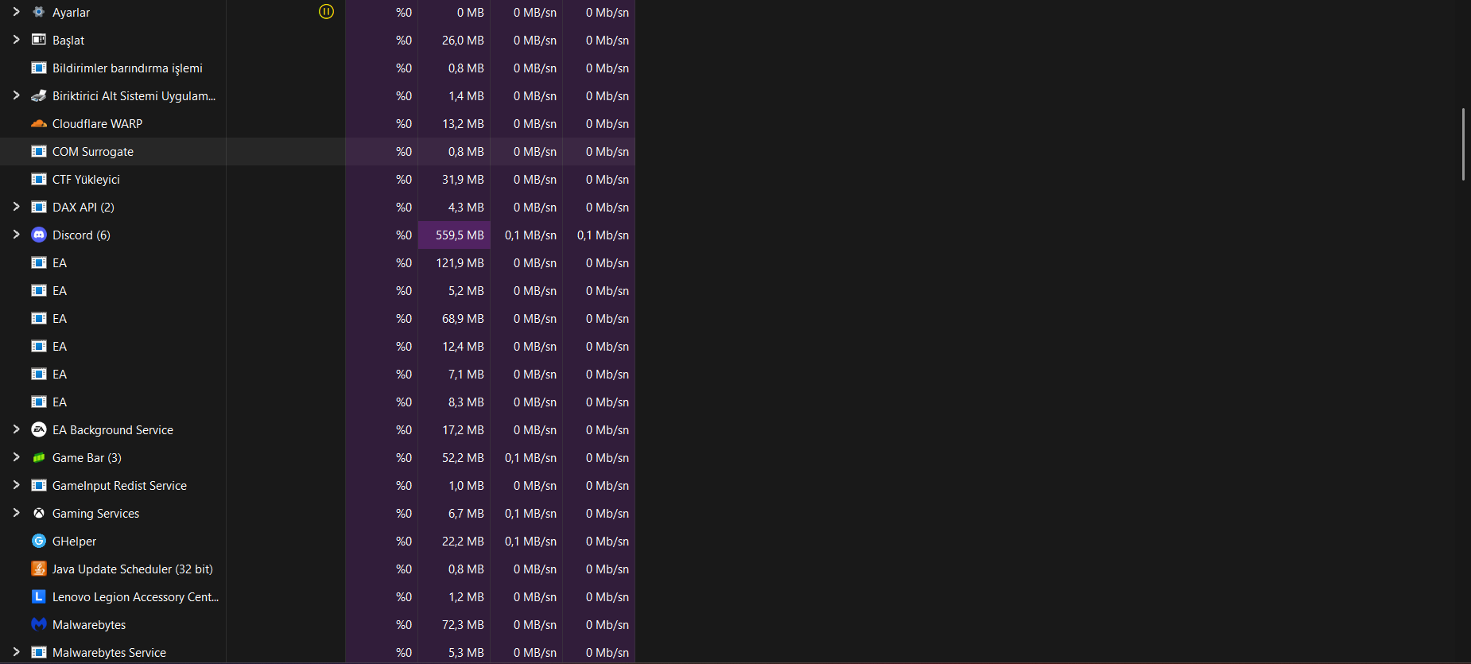The height and width of the screenshot is (664, 1471).
Task: Click the GameInput Redist Service icon
Action: pos(38,485)
